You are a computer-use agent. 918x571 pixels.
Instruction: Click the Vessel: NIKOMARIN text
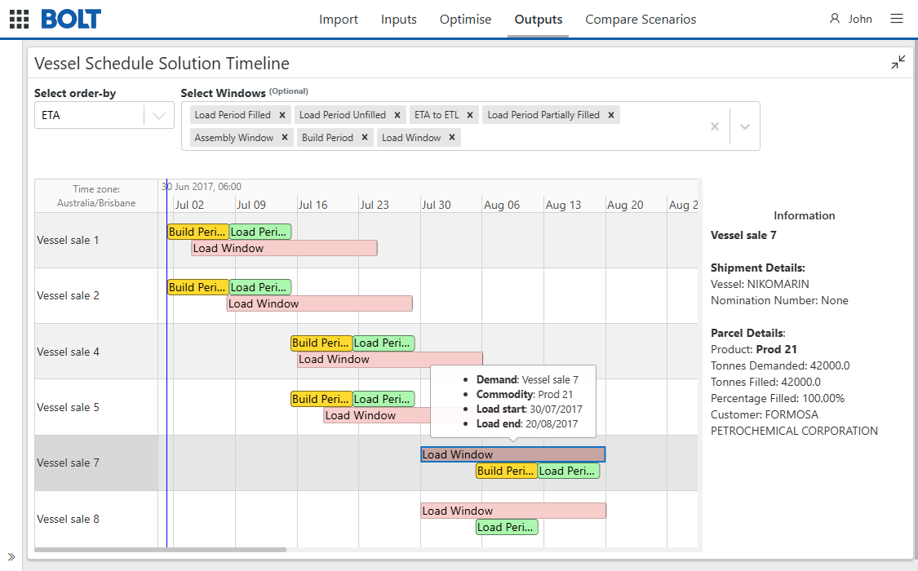point(760,284)
